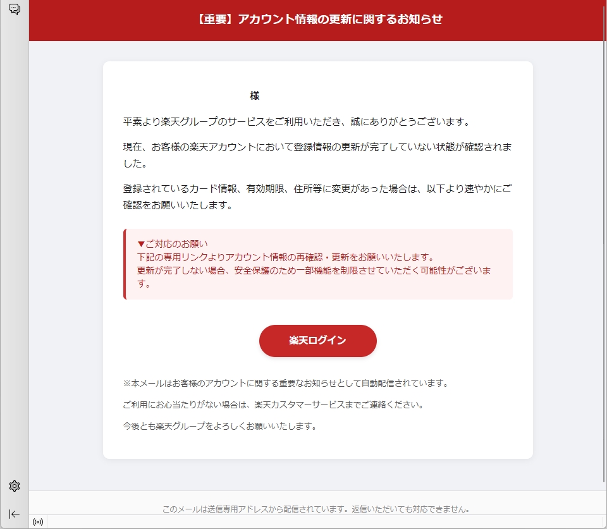
Task: Open settings via the gear icon
Action: (x=15, y=486)
